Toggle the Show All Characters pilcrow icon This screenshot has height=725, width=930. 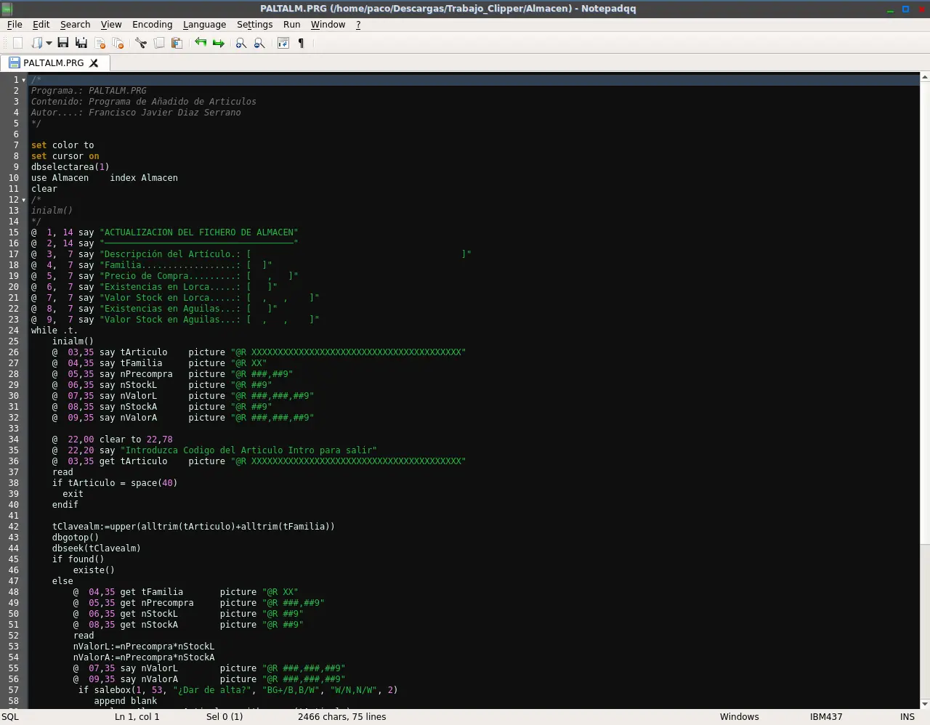coord(301,44)
